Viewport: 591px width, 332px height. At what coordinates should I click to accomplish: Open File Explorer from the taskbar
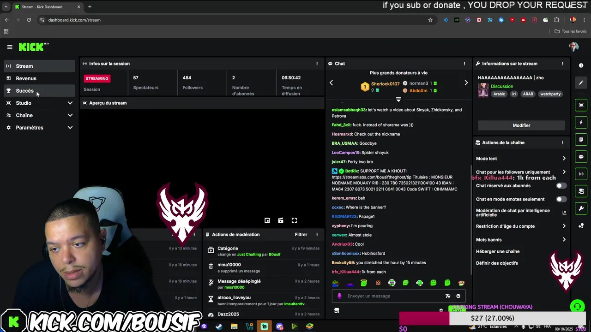pos(234,326)
